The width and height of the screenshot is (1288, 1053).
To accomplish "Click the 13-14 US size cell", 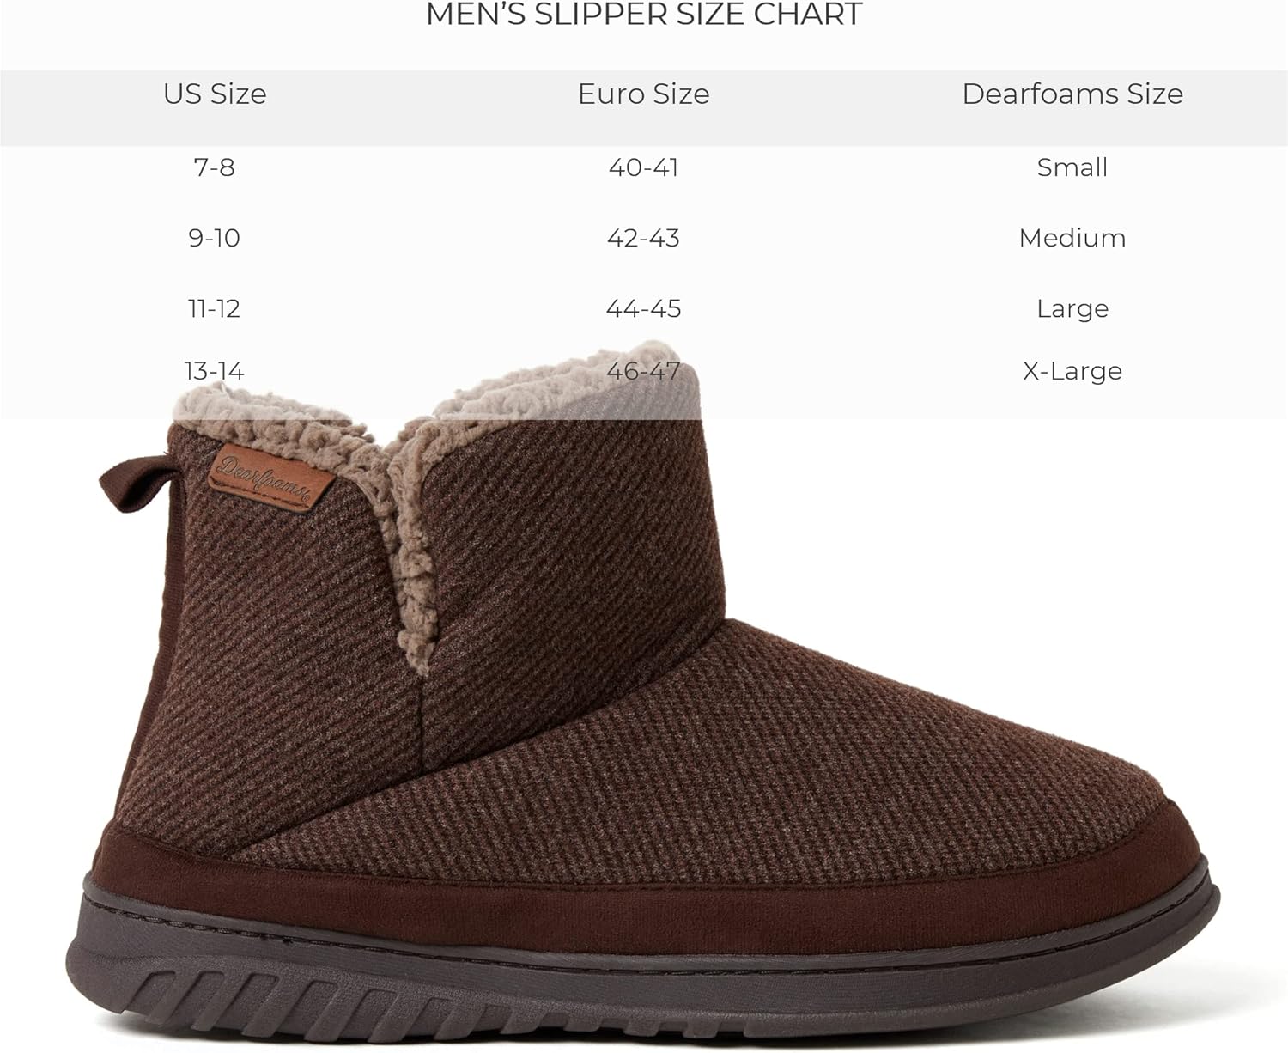I will tap(215, 371).
